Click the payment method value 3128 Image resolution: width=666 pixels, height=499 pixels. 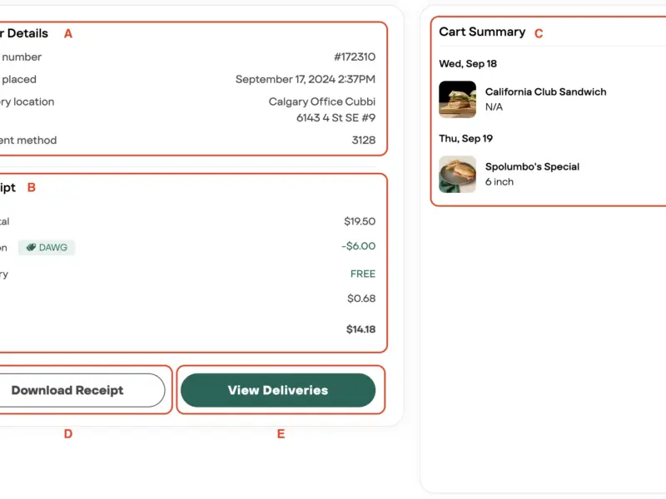tap(363, 141)
